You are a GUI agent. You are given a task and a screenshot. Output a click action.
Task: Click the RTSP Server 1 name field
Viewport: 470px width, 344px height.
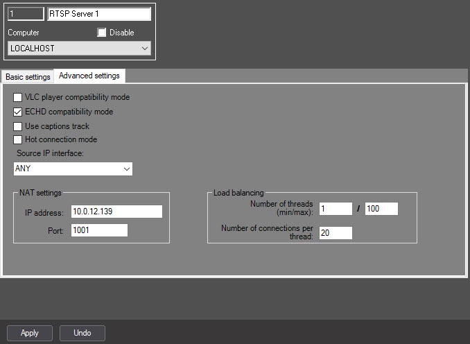point(98,14)
